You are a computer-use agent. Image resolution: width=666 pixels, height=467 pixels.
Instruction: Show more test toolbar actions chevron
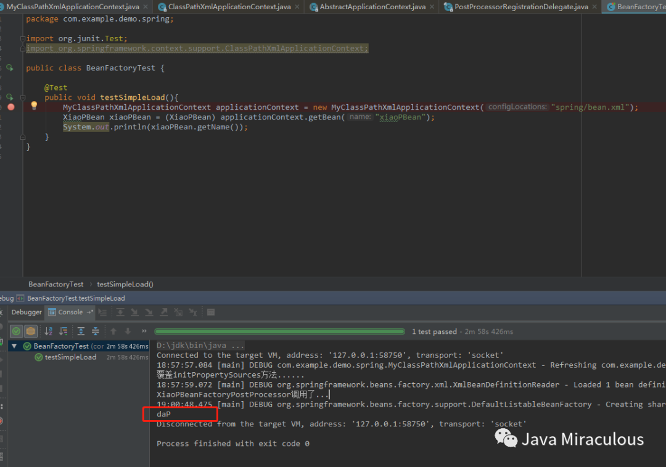pos(144,331)
